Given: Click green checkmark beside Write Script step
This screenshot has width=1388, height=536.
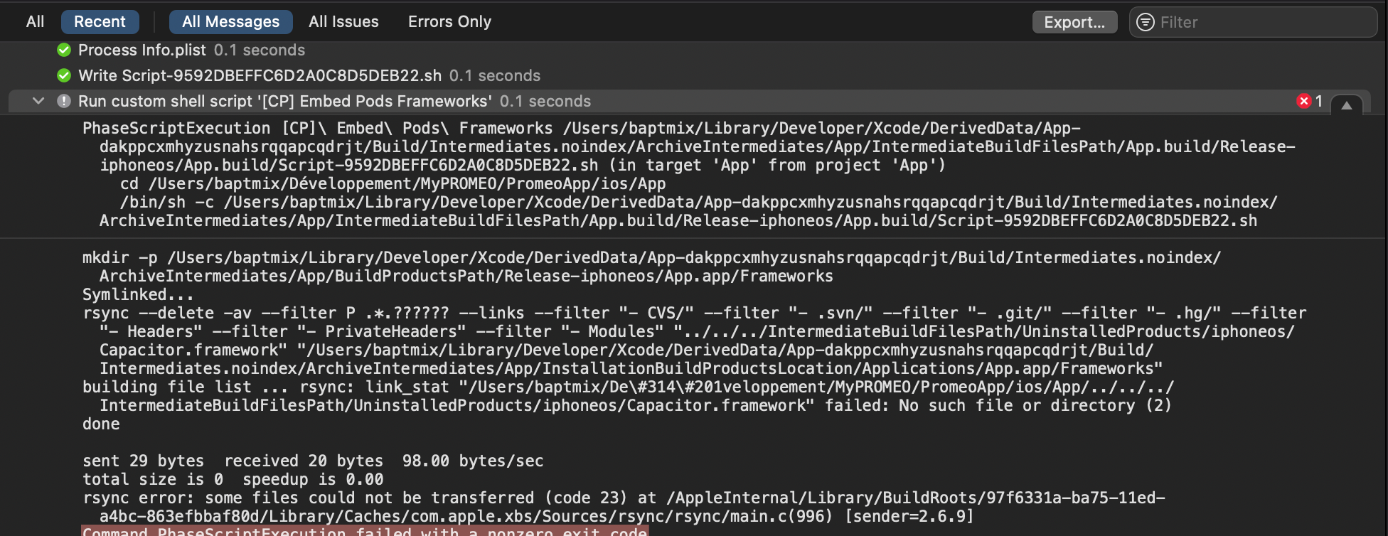Looking at the screenshot, I should [x=64, y=75].
